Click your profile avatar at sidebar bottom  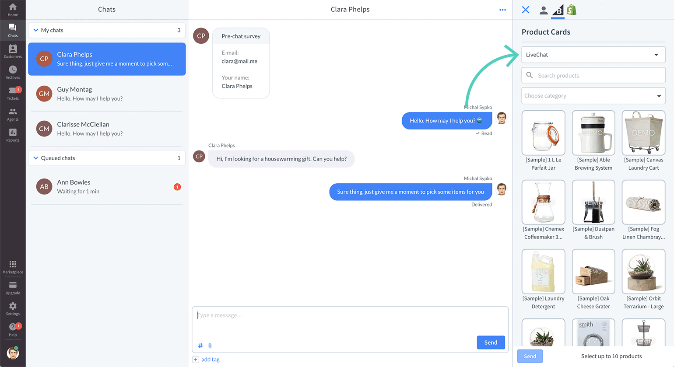(x=13, y=353)
